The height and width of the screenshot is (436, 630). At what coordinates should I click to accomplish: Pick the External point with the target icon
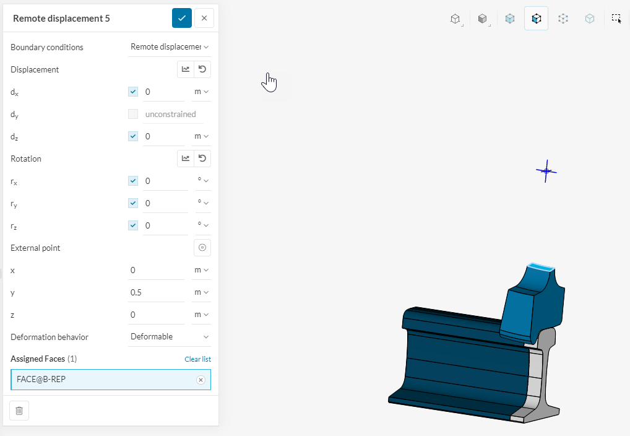202,248
